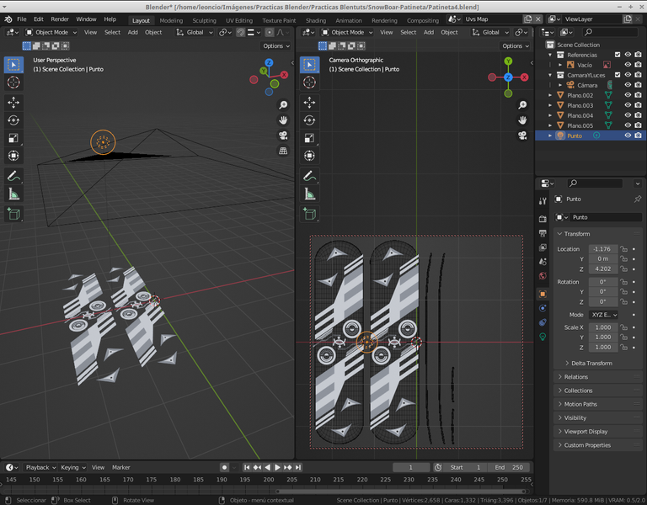The width and height of the screenshot is (647, 505).
Task: Expand the Viewport Display section
Action: click(586, 432)
